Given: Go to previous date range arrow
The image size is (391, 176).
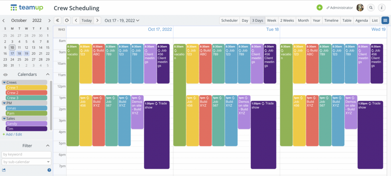Looking at the screenshot, I should tap(76, 21).
